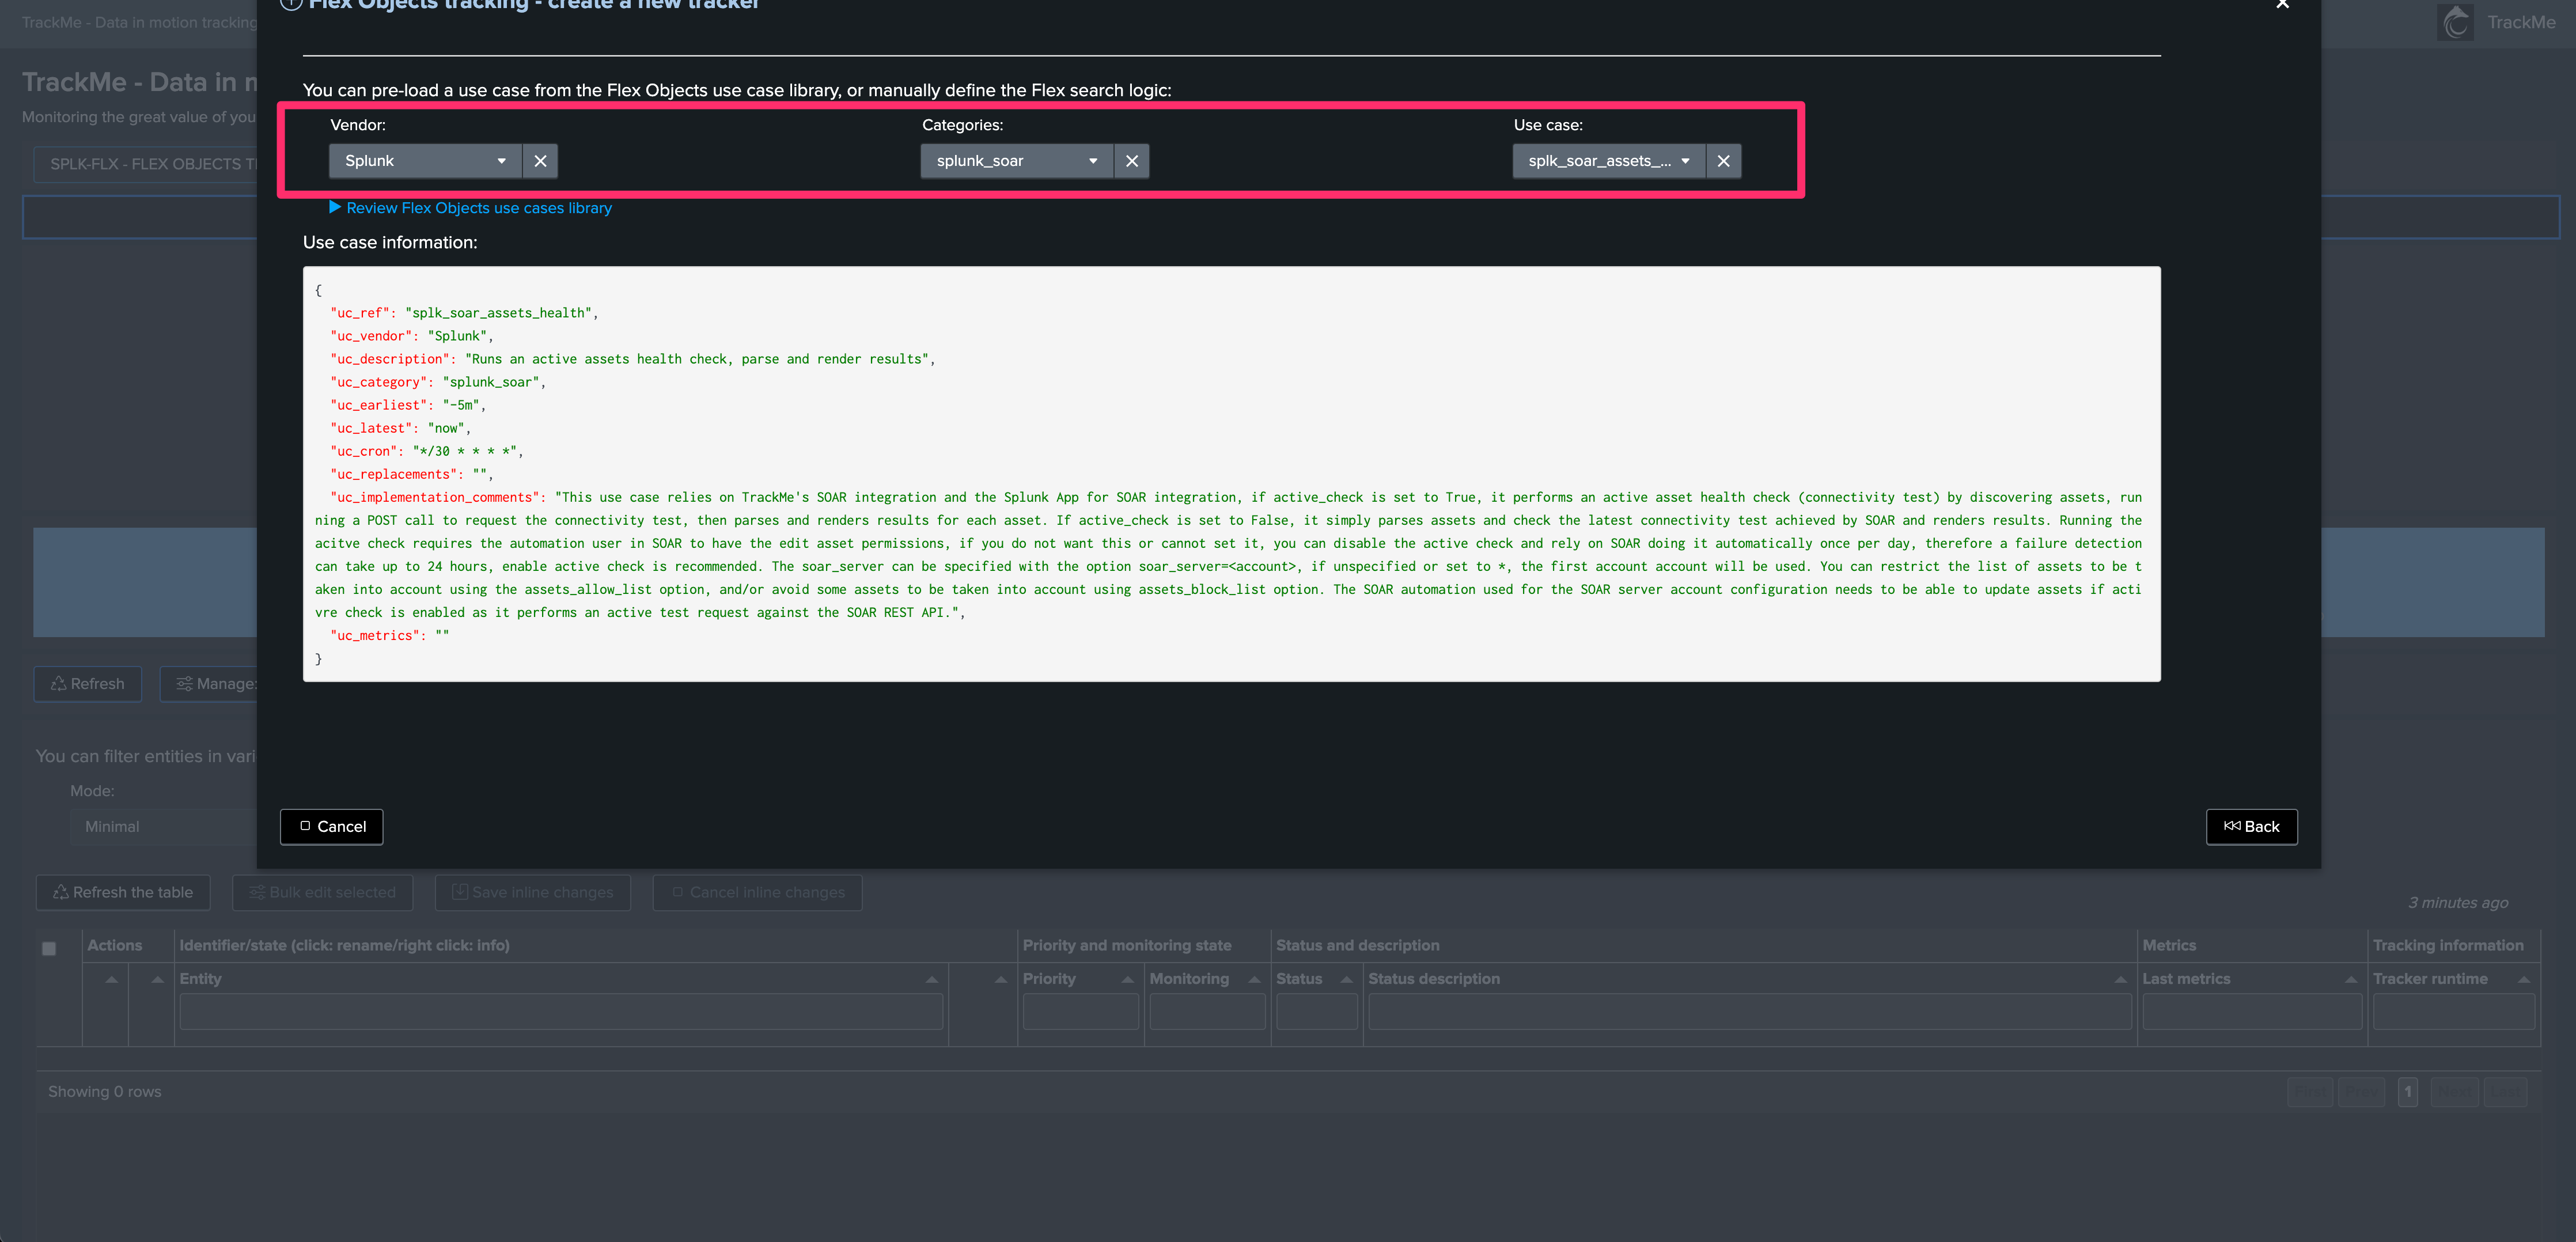Clear the Use case selection with X

(1723, 161)
